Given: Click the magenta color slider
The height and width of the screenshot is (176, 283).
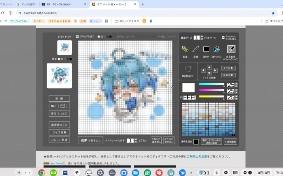Looking at the screenshot, I should [x=211, y=91].
